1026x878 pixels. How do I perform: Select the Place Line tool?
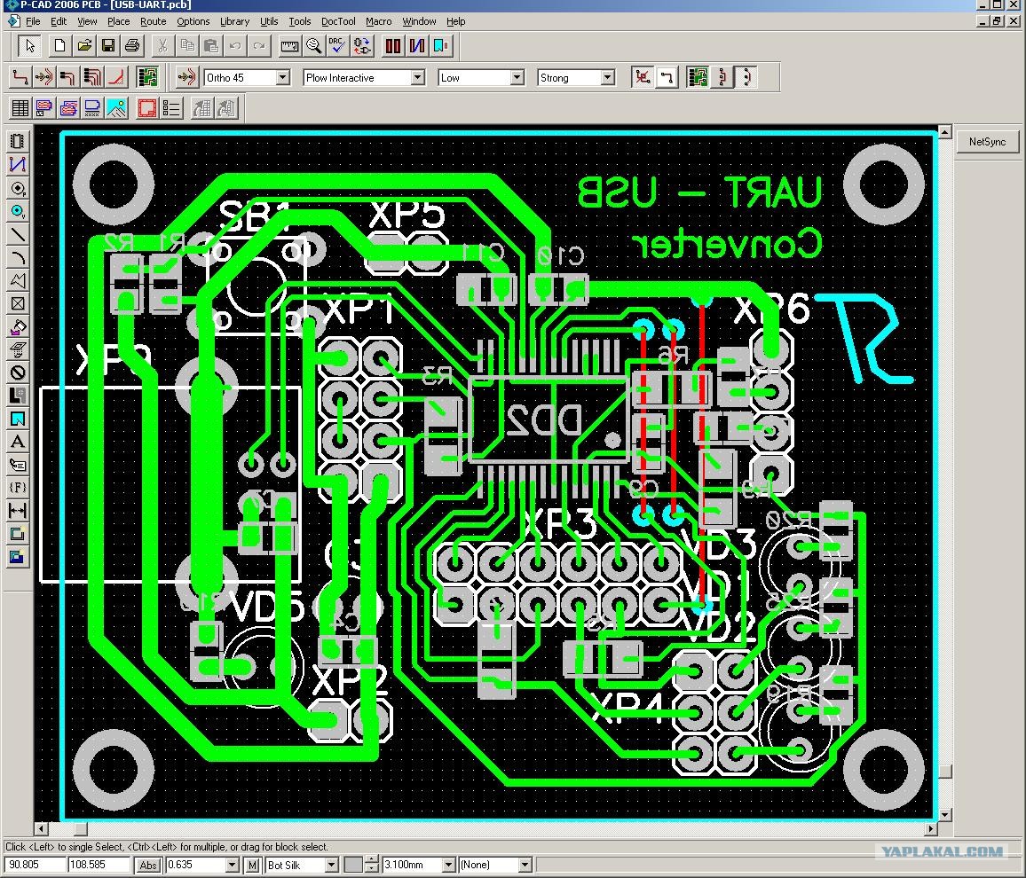click(x=18, y=234)
